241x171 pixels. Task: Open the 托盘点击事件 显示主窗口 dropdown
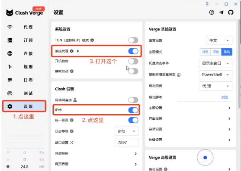tap(215, 63)
